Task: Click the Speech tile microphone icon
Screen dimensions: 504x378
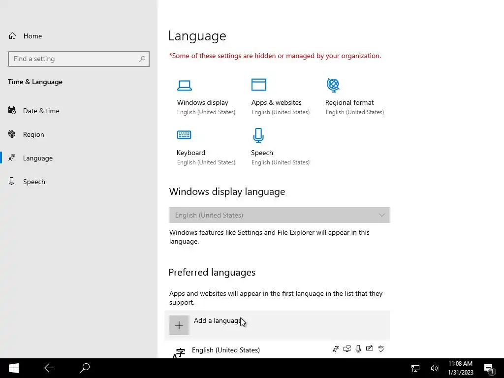Action: coord(258,135)
